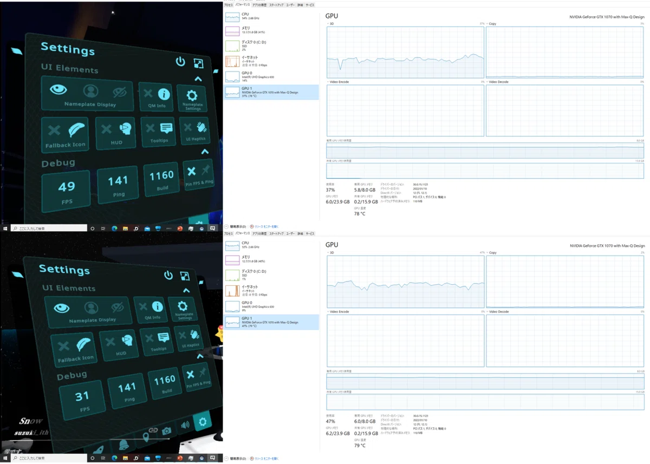Collapse the Debug section in the 49 FPS menu
The image size is (650, 464).
[x=205, y=152]
